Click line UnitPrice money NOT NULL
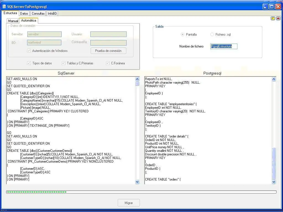This screenshot has height=212, width=283. (x=164, y=147)
